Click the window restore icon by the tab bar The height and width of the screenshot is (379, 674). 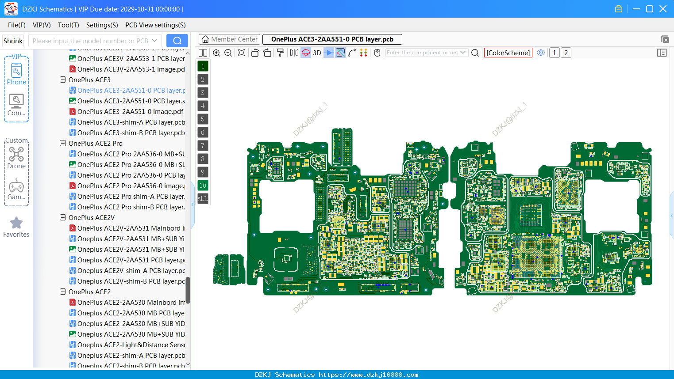coord(665,39)
